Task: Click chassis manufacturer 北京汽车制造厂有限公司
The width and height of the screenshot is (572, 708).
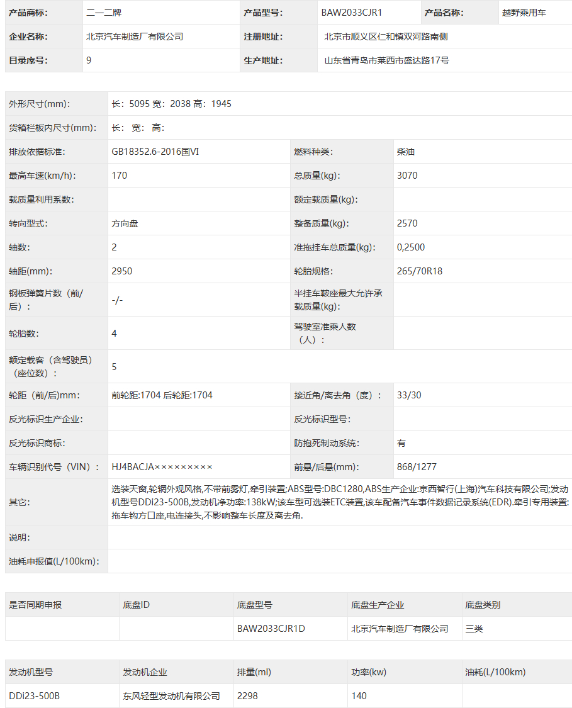Action: click(400, 629)
